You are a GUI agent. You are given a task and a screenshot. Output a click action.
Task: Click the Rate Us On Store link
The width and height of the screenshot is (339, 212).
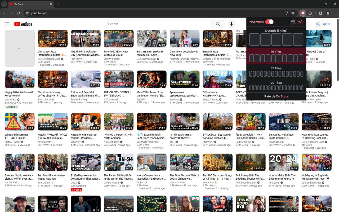click(276, 96)
